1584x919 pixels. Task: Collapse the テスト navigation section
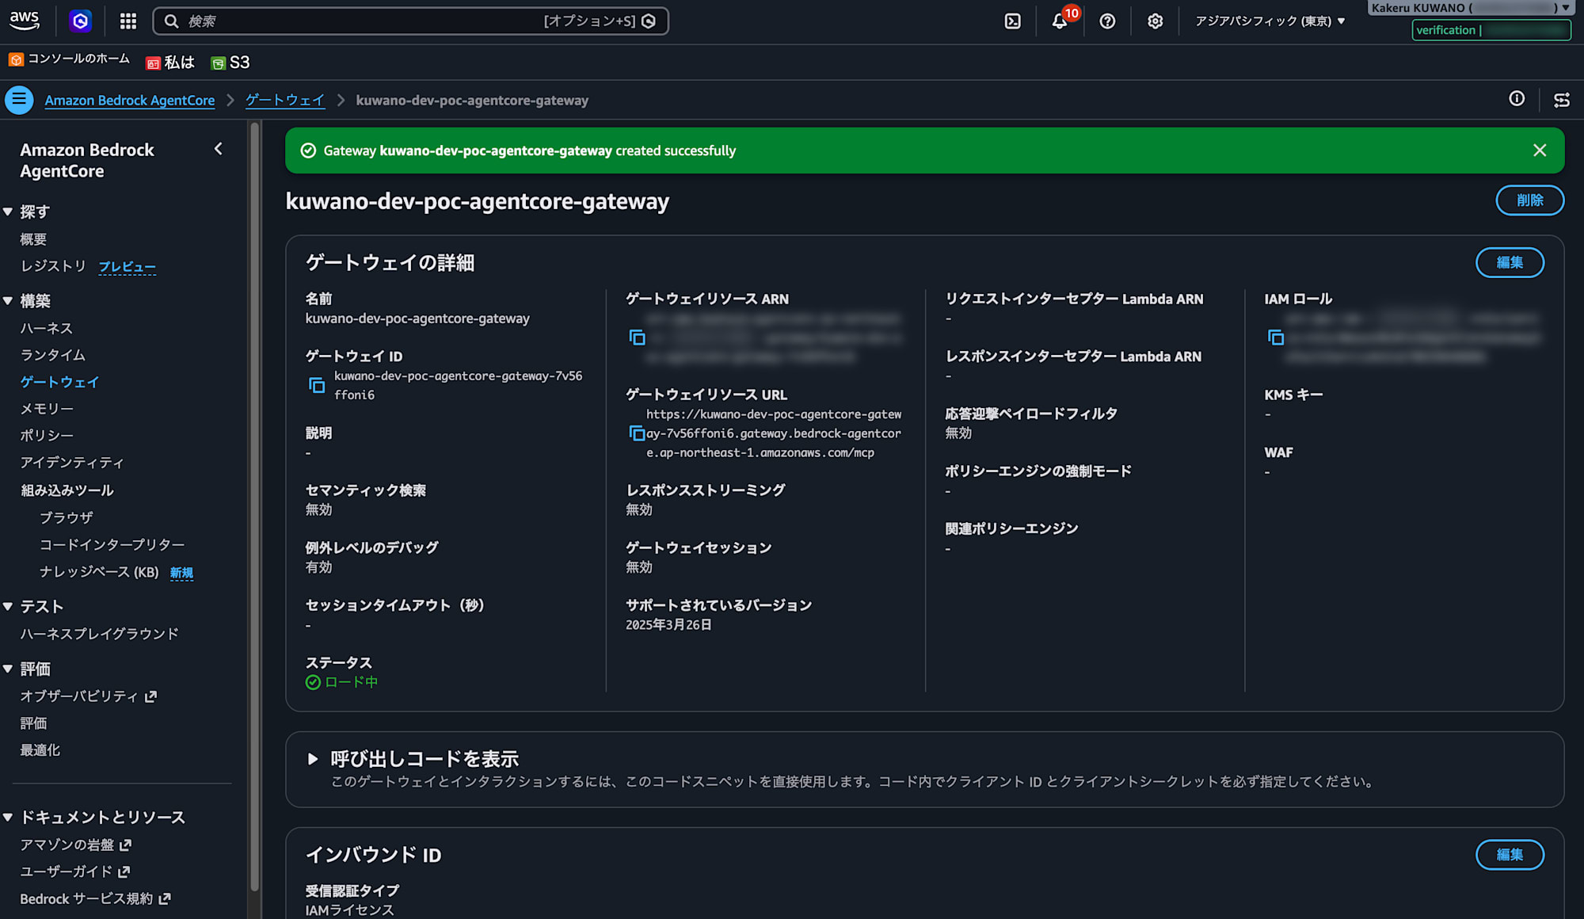(x=8, y=607)
